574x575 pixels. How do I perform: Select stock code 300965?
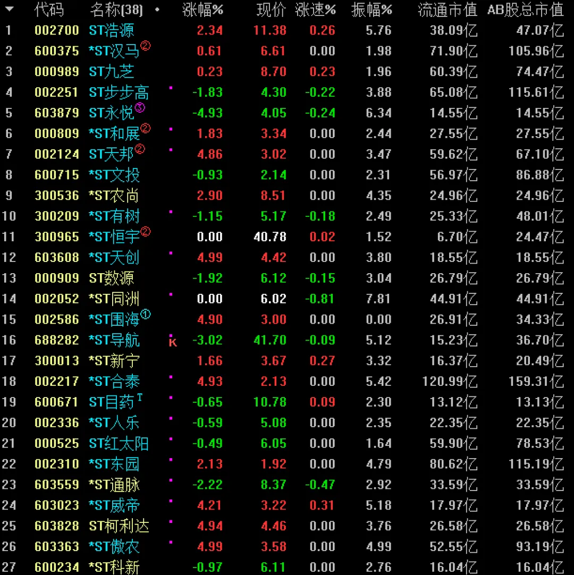(56, 237)
